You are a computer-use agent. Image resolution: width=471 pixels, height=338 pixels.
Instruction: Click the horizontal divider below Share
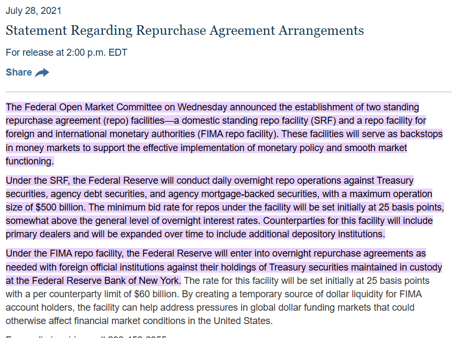pos(228,92)
